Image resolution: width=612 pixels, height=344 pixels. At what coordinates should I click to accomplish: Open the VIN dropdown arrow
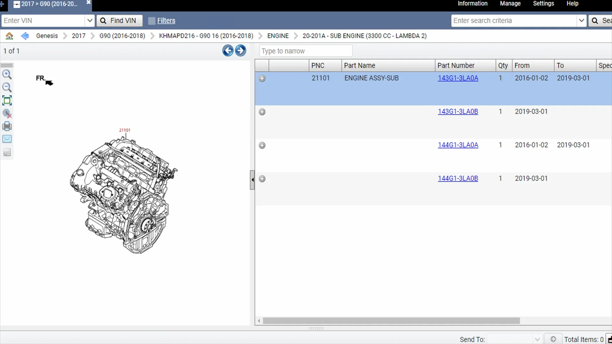click(90, 21)
